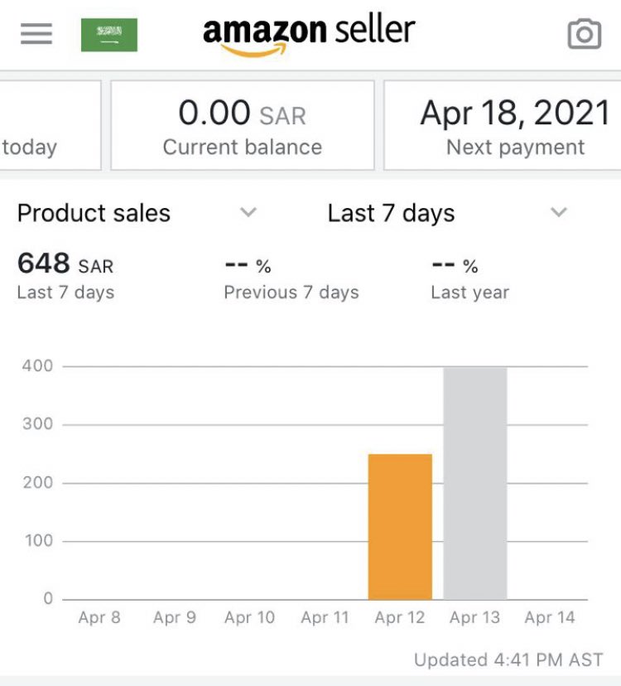Tap the Saudi Arabia flag marketplace icon
The image size is (621, 686).
click(109, 34)
